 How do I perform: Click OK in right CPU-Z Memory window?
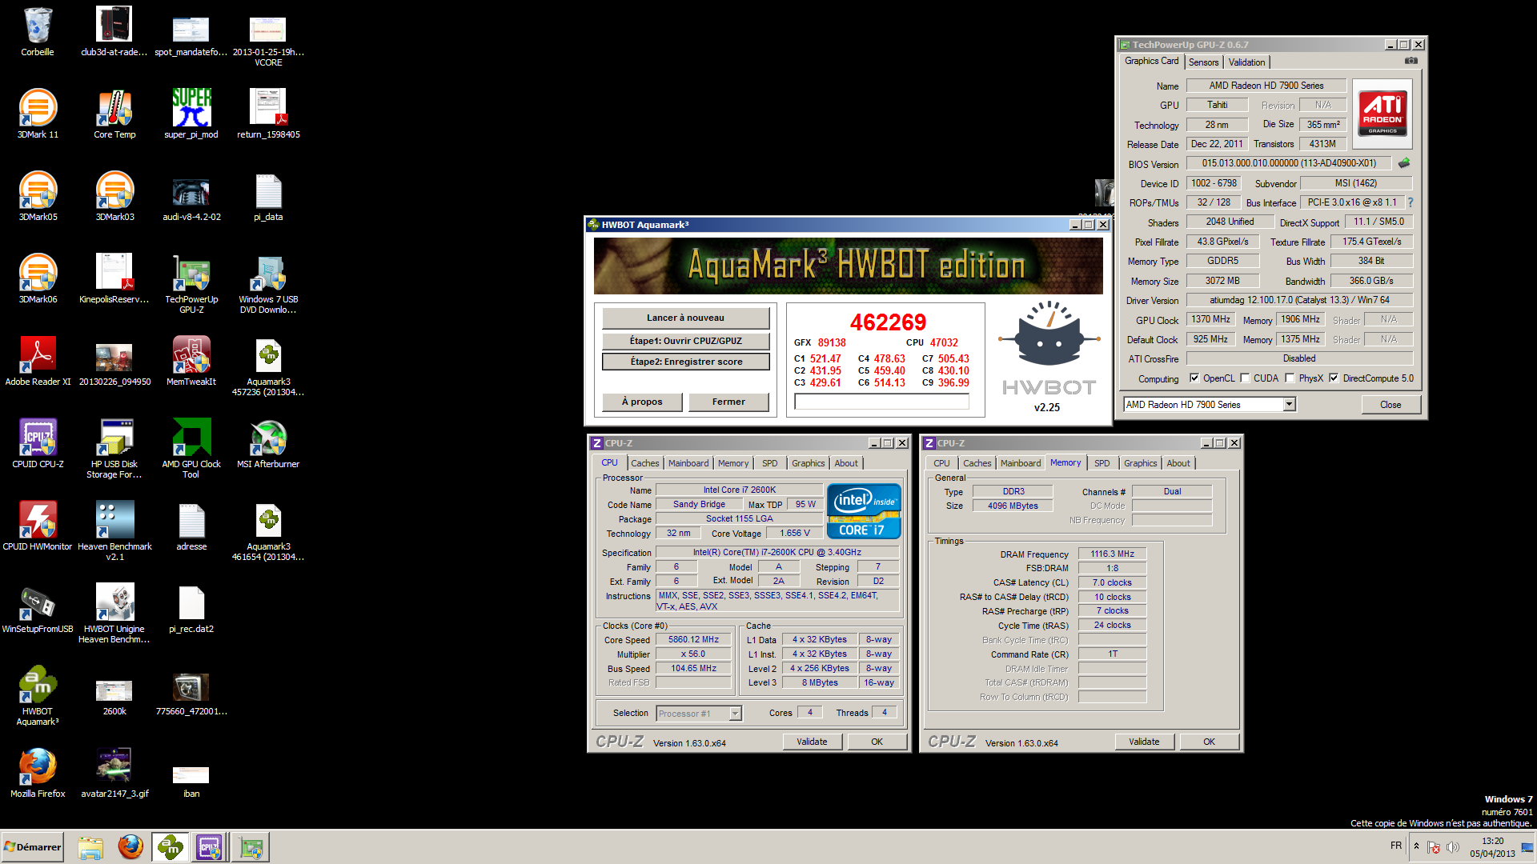1209,742
